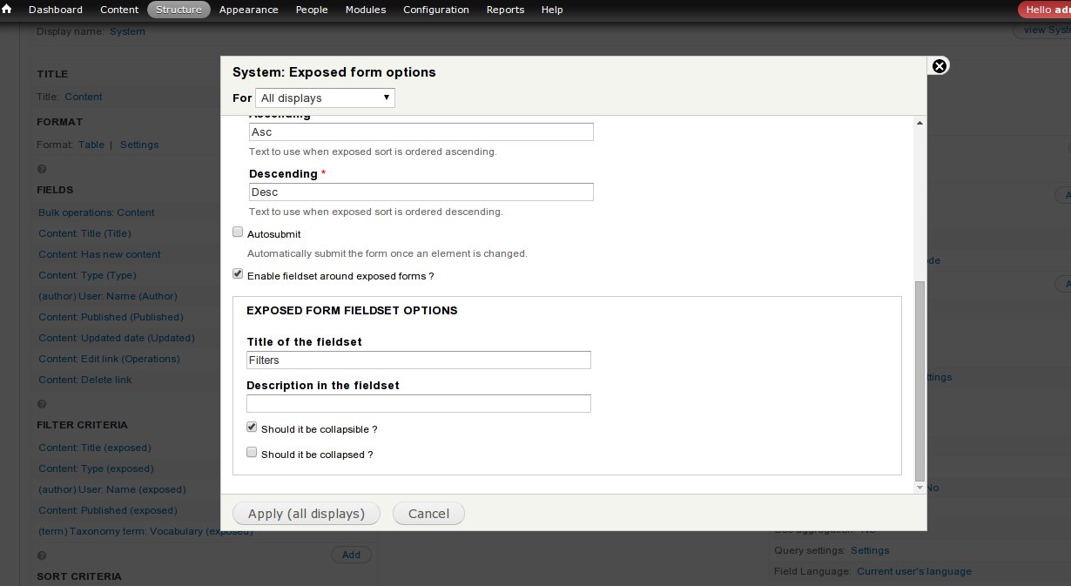1071x586 pixels.
Task: Open the All displays dropdown
Action: (x=325, y=98)
